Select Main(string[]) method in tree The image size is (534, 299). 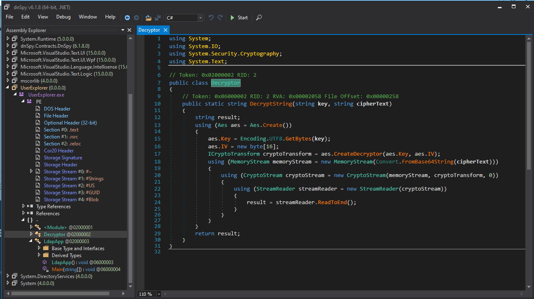[86, 269]
